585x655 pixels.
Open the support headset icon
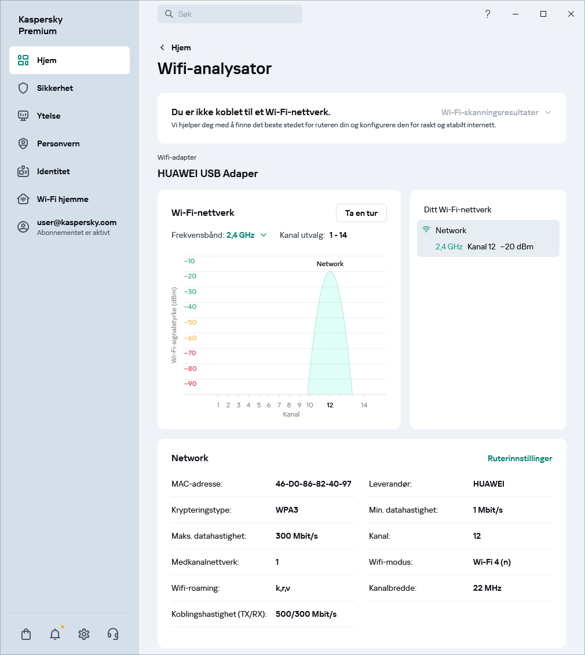pos(113,634)
